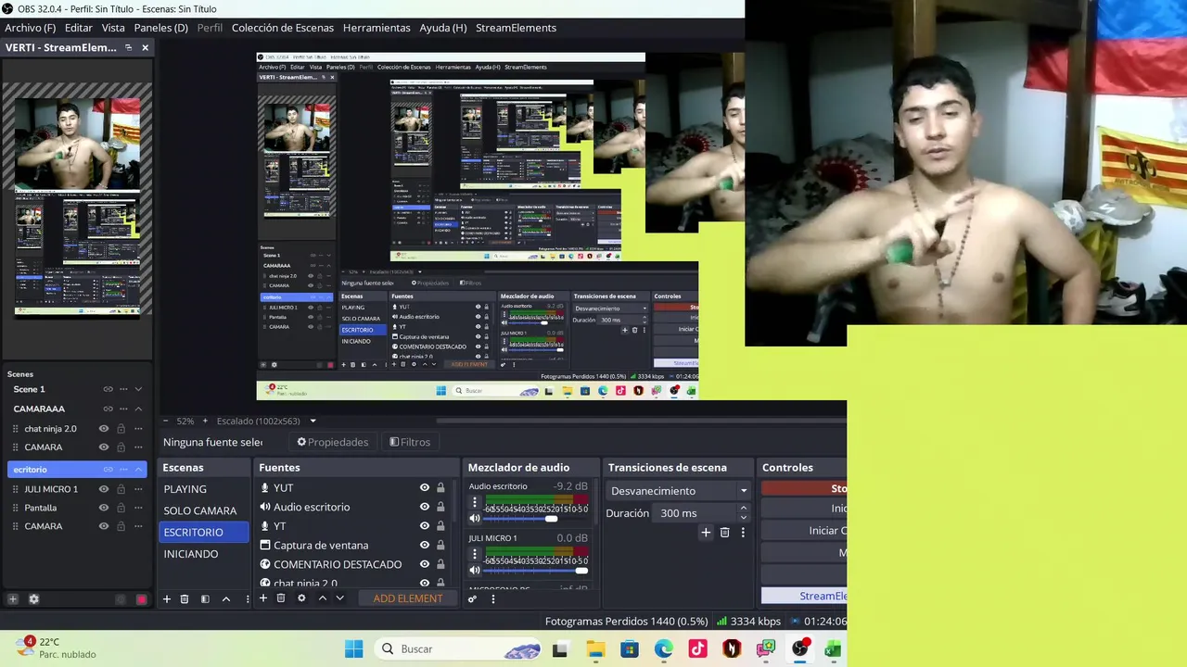The height and width of the screenshot is (667, 1187).
Task: Toggle visibility of Audio escritorio source
Action: click(425, 507)
